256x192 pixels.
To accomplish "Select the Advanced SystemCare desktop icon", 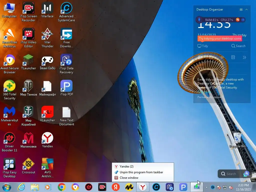I will tap(66, 12).
